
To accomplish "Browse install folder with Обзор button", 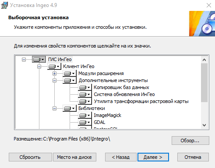I will click(190, 141).
